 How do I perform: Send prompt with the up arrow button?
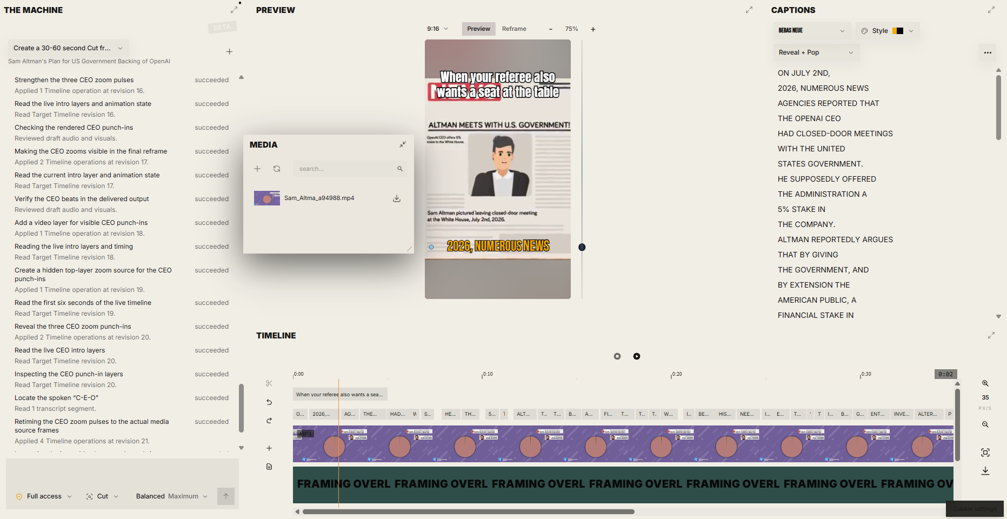tap(226, 496)
